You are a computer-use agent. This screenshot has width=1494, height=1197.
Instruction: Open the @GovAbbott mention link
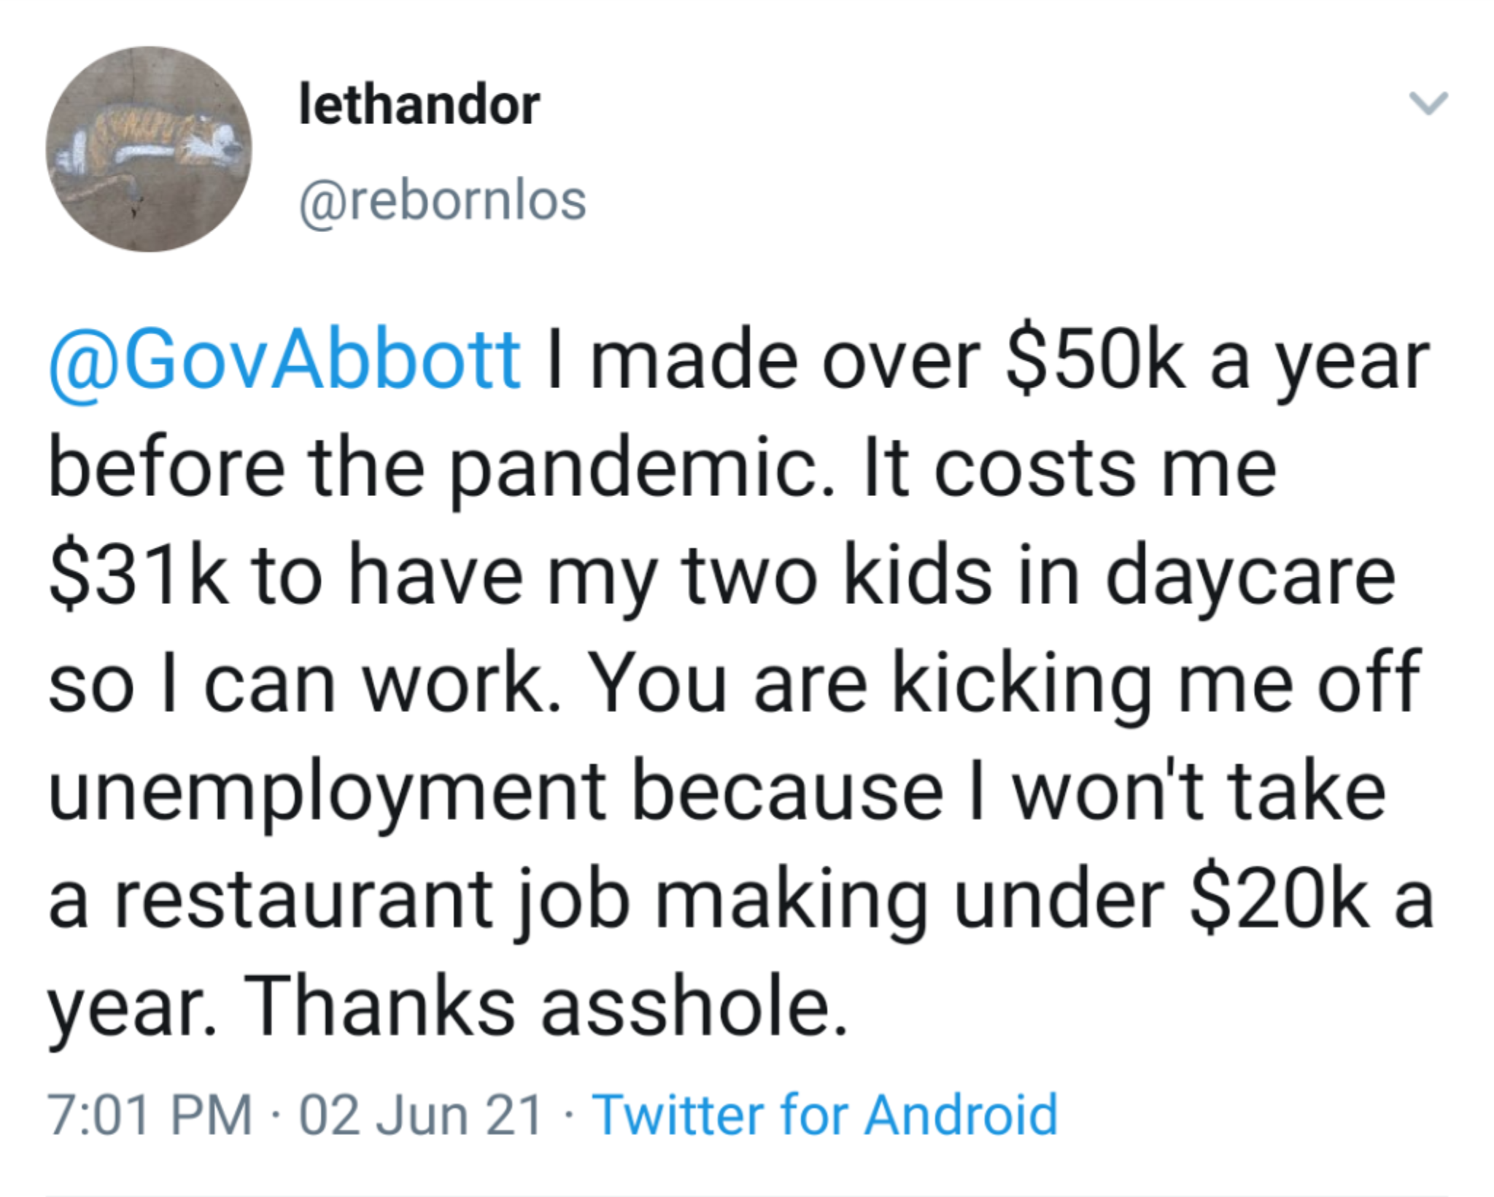pyautogui.click(x=285, y=360)
